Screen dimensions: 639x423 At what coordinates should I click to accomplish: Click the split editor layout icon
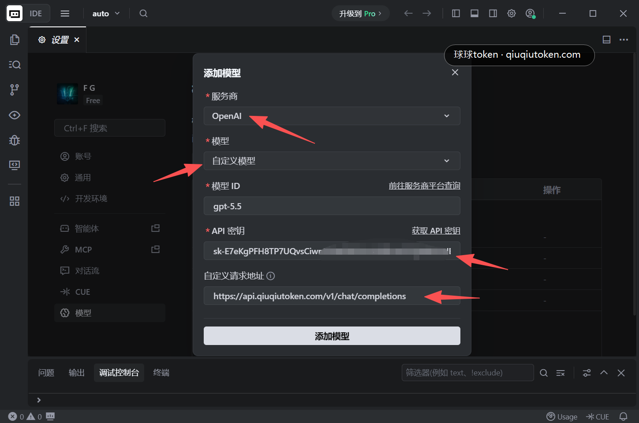click(x=607, y=40)
